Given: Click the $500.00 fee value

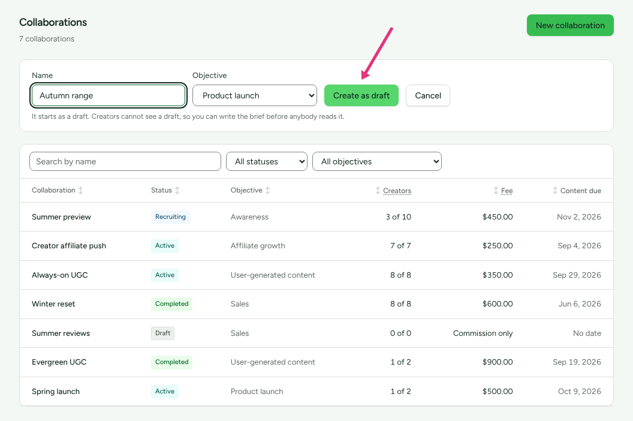Looking at the screenshot, I should (x=498, y=392).
